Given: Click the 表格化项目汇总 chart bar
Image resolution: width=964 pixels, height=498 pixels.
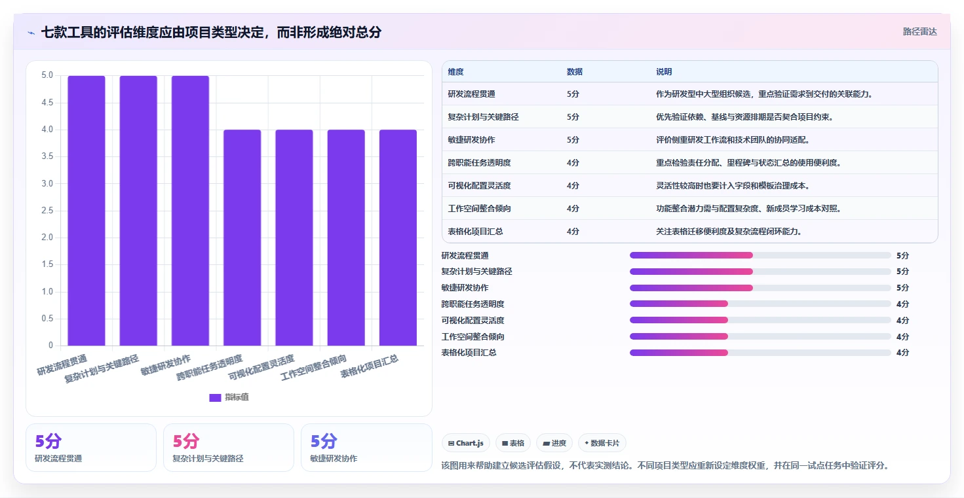Looking at the screenshot, I should 398,238.
